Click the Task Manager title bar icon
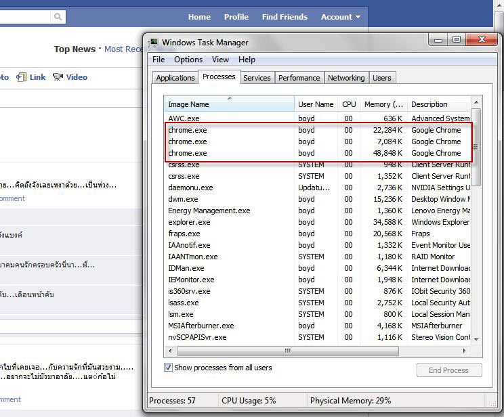This screenshot has height=417, width=504. tap(154, 43)
